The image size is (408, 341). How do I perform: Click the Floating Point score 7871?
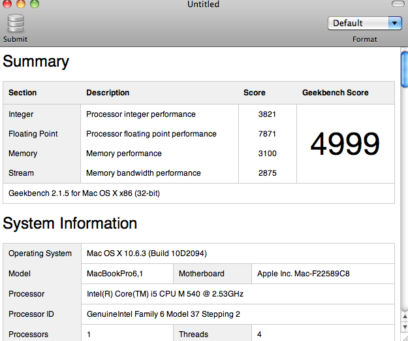point(267,134)
